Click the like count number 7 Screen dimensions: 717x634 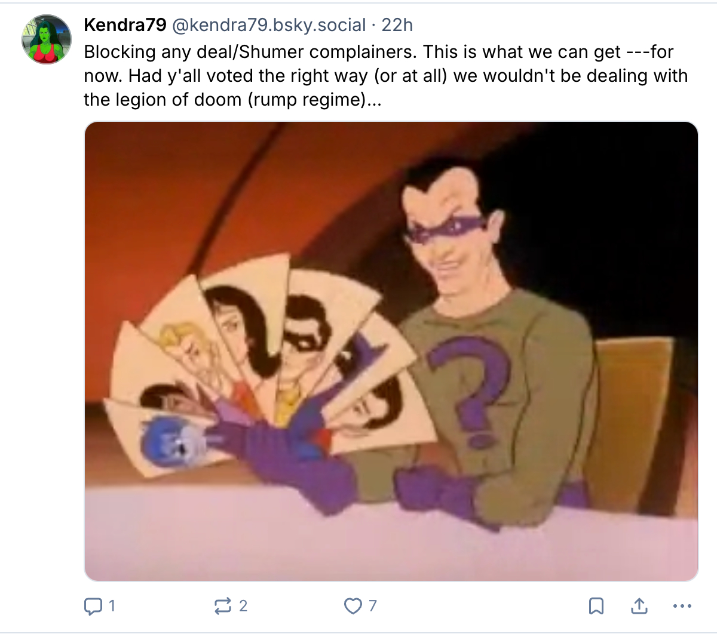(x=372, y=607)
